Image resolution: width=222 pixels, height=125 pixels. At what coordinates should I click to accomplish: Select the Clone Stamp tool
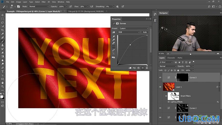point(2,45)
